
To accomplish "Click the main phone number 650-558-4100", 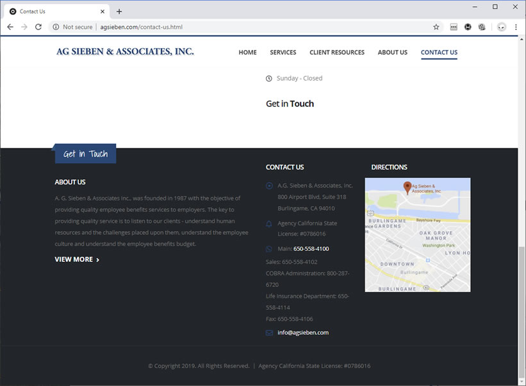I will tap(311, 248).
